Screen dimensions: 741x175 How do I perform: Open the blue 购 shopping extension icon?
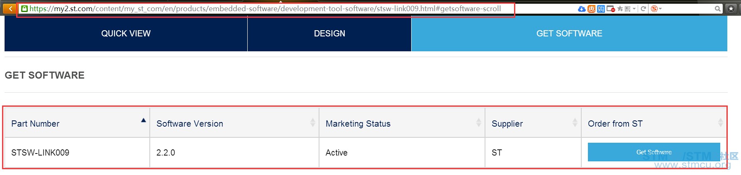coord(601,9)
